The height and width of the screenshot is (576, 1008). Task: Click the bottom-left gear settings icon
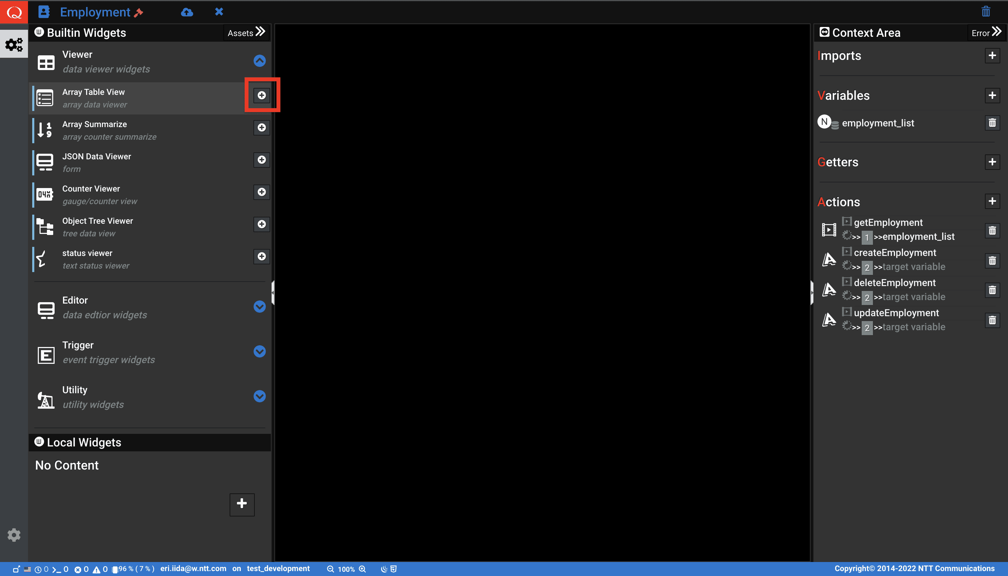(x=14, y=535)
